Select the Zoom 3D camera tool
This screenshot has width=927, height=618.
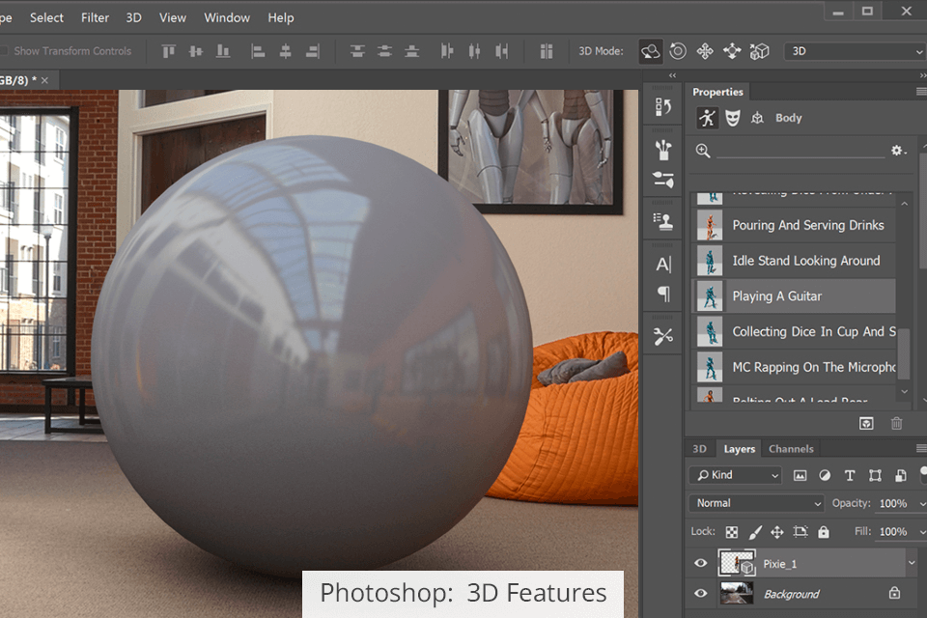pos(759,51)
